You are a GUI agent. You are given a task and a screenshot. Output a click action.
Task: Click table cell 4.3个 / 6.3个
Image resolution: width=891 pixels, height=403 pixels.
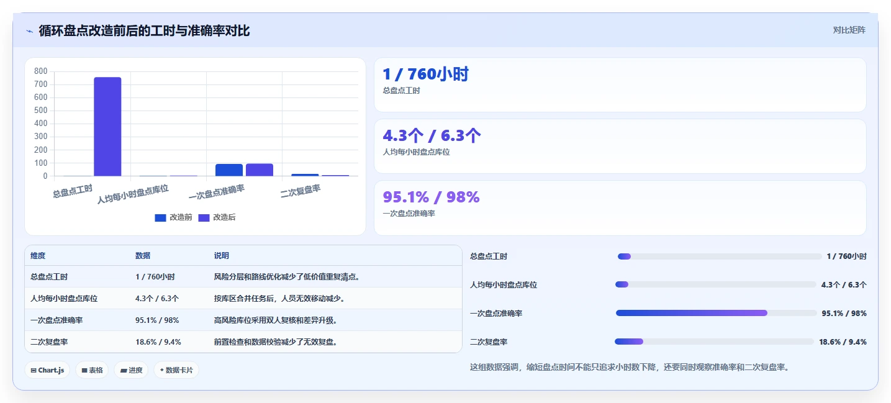157,299
